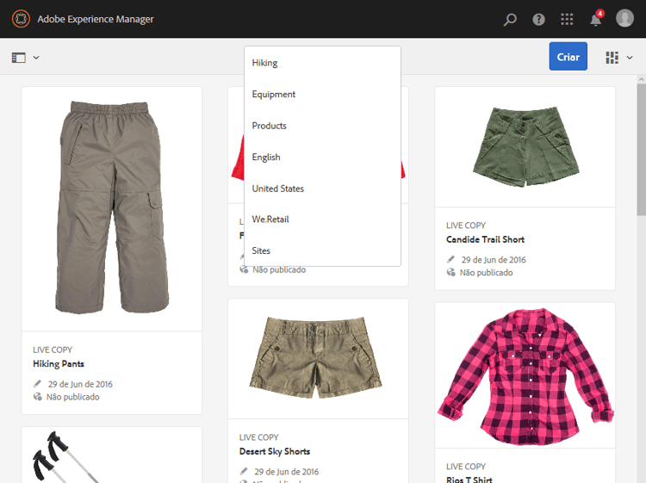Select We.Retail in breadcrumb menu
646x483 pixels.
322,220
